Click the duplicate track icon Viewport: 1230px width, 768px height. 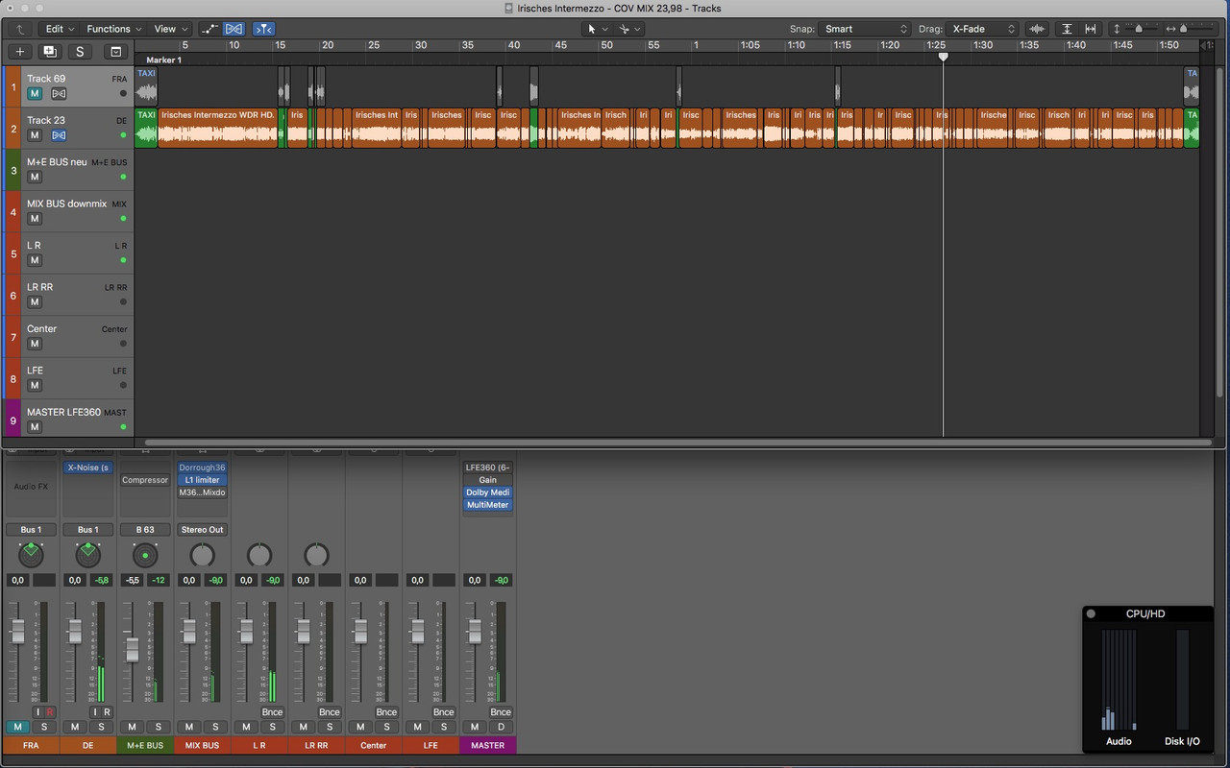(50, 52)
